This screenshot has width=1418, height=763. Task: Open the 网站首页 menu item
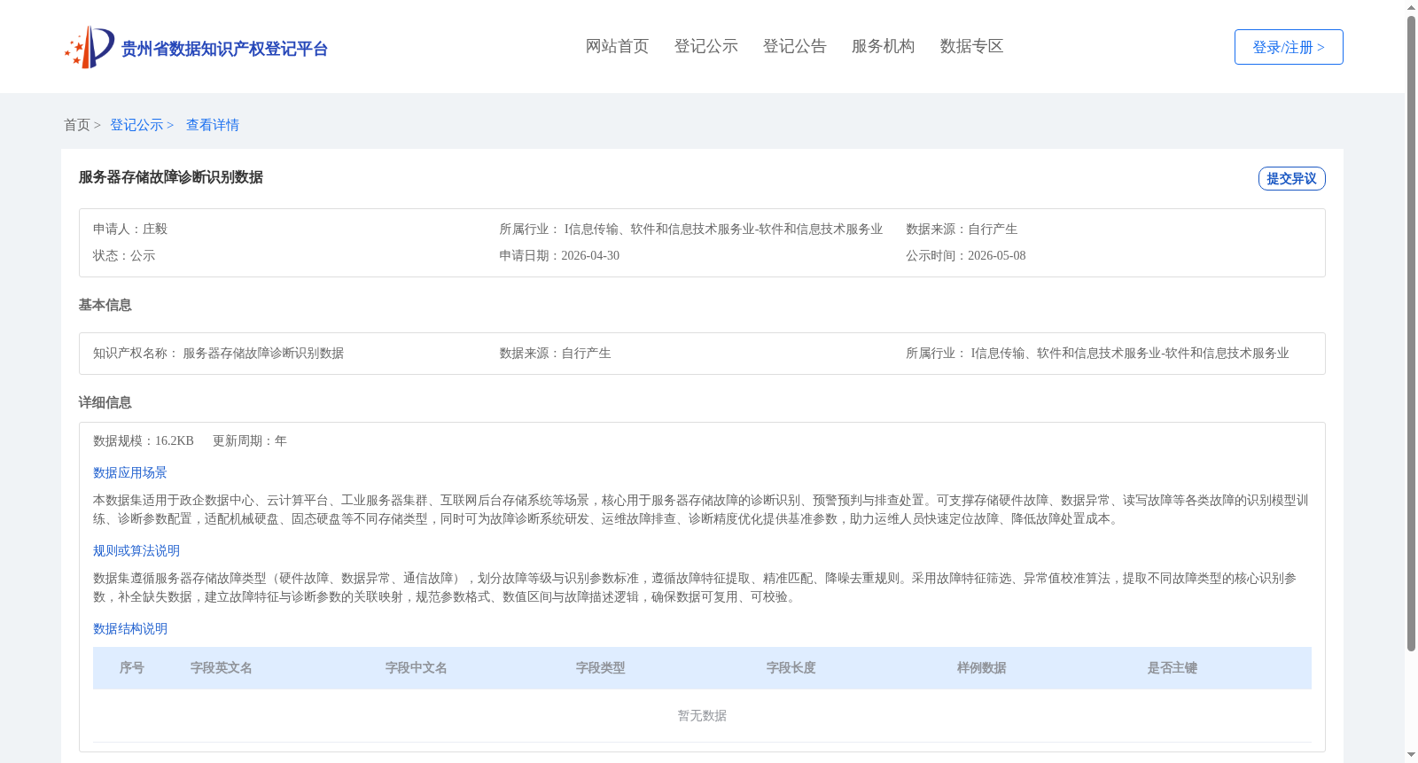click(x=617, y=46)
